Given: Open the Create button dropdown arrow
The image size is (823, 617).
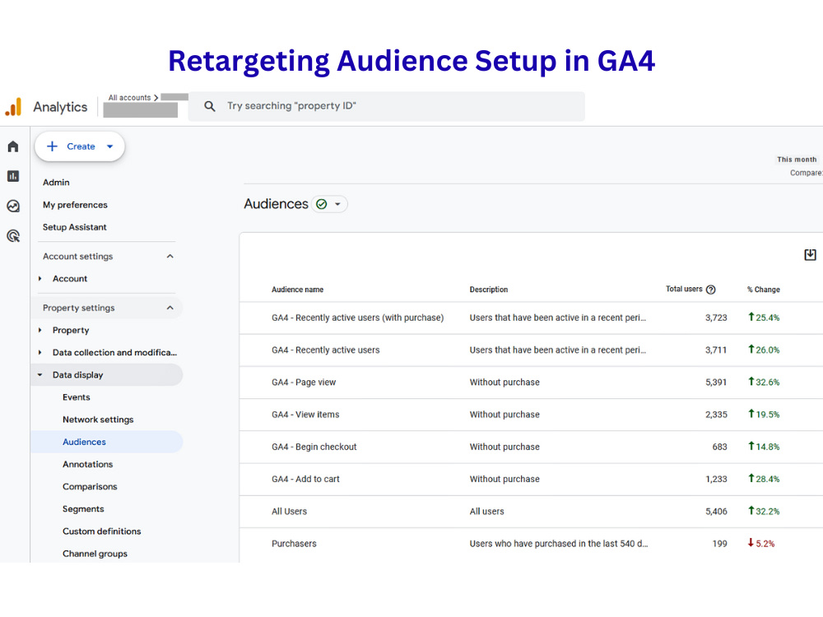Looking at the screenshot, I should [x=109, y=146].
